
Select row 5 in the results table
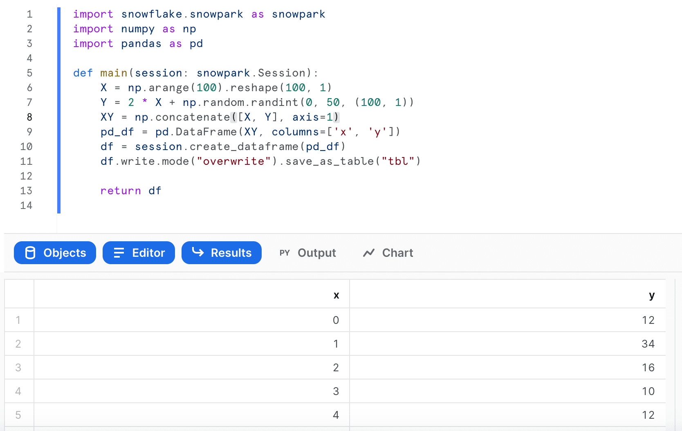click(18, 414)
